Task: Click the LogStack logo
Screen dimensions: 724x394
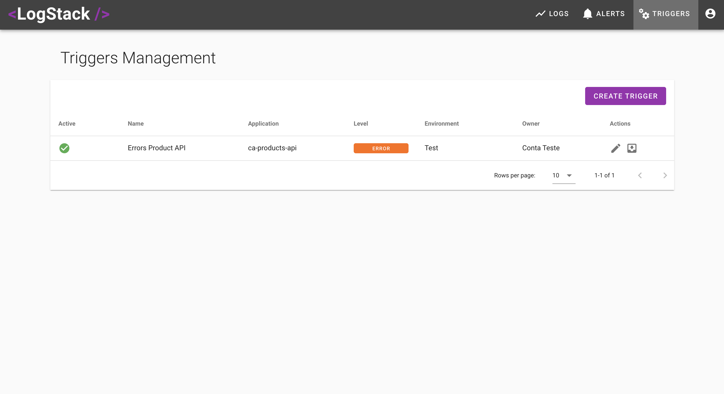Action: (x=59, y=14)
